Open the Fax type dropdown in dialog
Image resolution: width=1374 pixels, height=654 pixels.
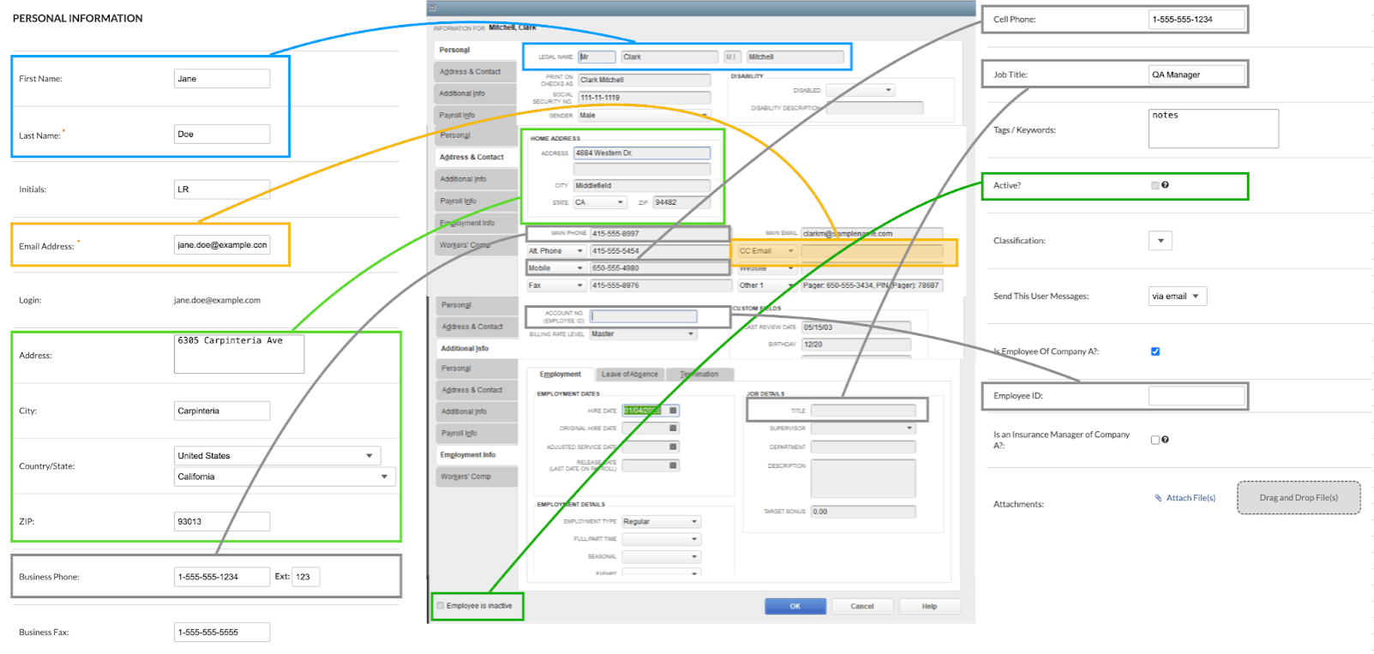pyautogui.click(x=556, y=285)
